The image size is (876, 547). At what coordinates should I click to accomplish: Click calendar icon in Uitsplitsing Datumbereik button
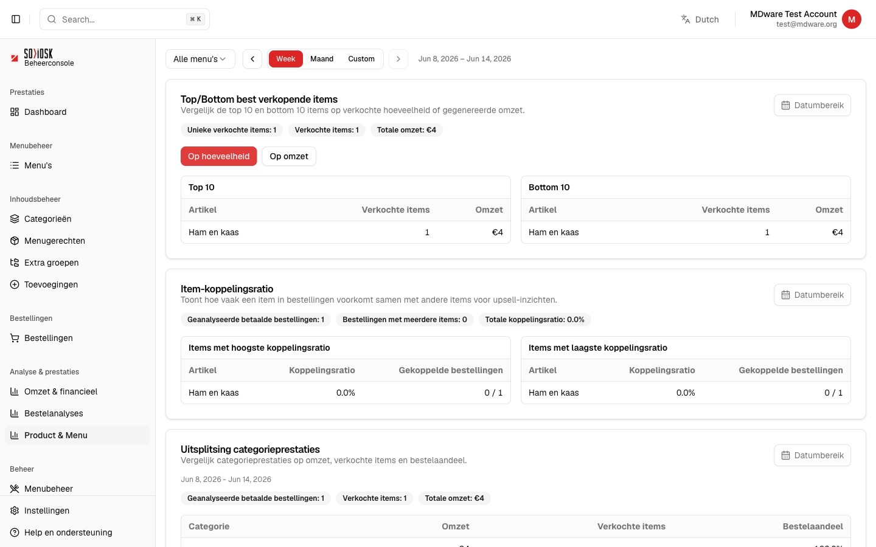pos(786,455)
